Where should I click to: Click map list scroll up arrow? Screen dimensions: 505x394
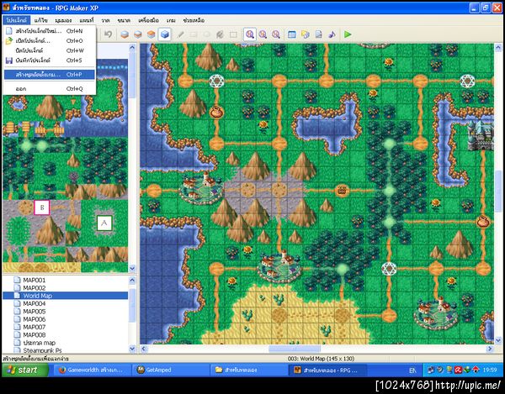coord(132,280)
